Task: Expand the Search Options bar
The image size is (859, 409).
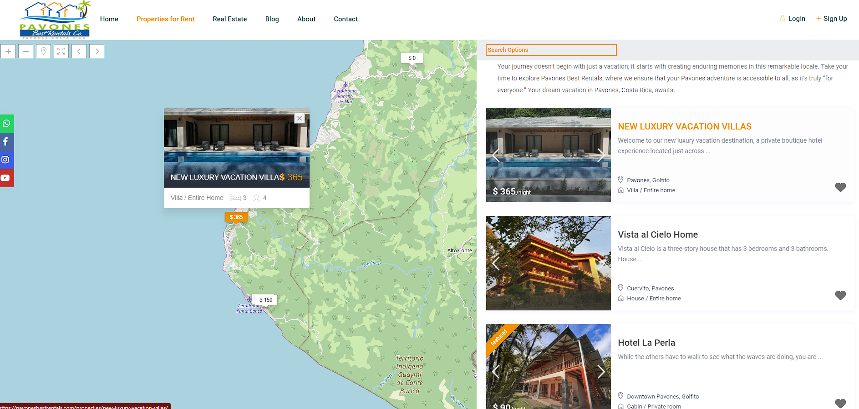Action: click(x=551, y=50)
